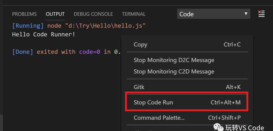Click the Hello Code Runner! output line
The height and width of the screenshot is (131, 273).
pyautogui.click(x=44, y=34)
